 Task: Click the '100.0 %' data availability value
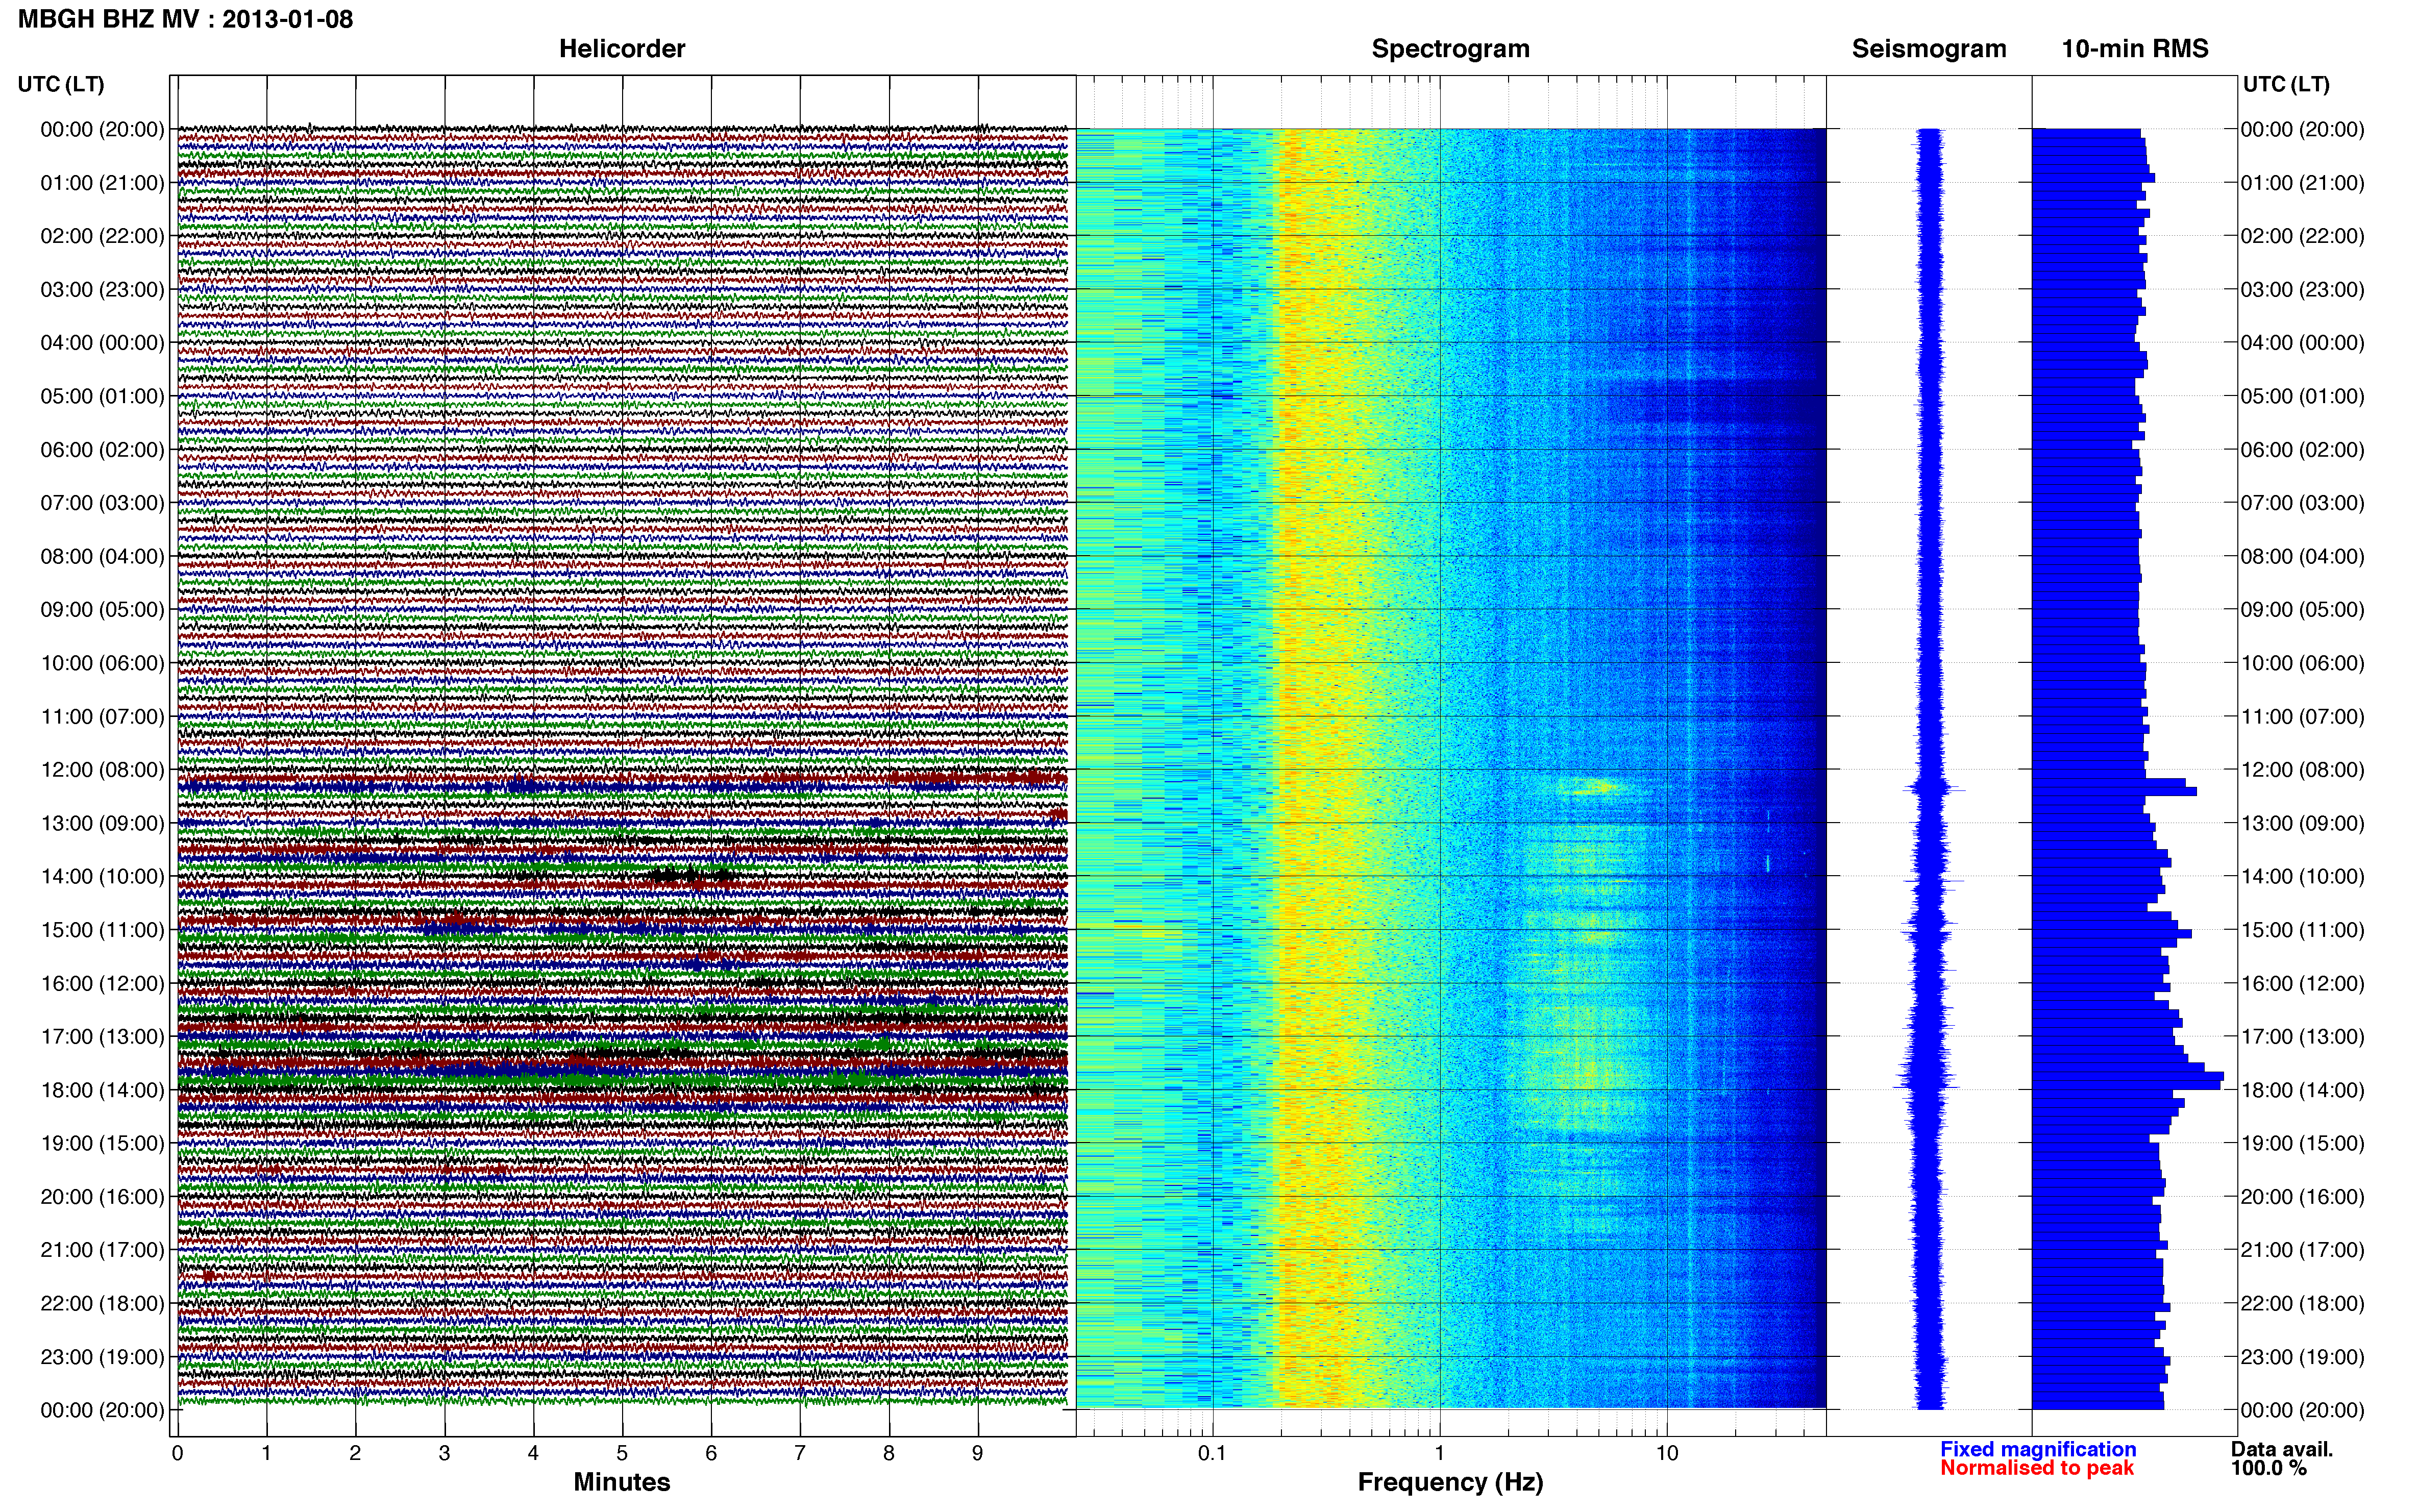[x=2269, y=1468]
